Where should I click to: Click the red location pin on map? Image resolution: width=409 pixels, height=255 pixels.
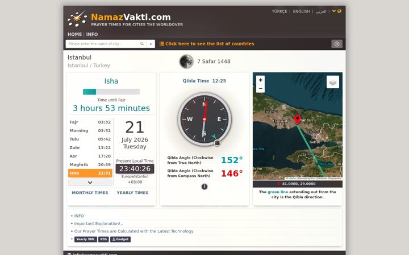(x=297, y=120)
